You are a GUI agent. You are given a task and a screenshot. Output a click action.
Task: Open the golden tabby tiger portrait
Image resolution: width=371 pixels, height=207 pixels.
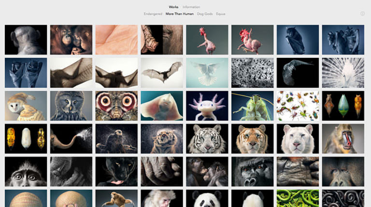point(253,138)
